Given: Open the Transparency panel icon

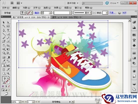Looking at the screenshot, I should (x=134, y=63).
